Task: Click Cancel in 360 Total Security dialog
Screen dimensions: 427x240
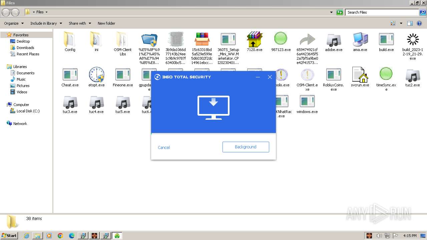Action: (164, 147)
